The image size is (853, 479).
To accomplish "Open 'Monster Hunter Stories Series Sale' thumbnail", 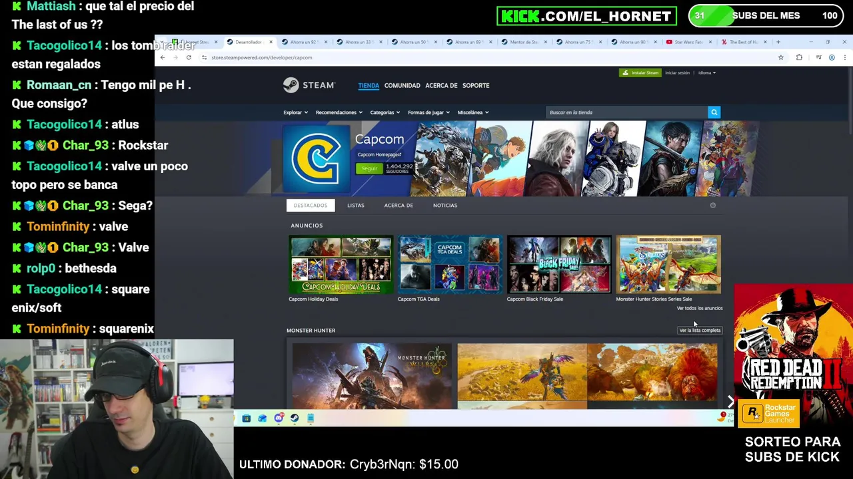I will coord(668,264).
